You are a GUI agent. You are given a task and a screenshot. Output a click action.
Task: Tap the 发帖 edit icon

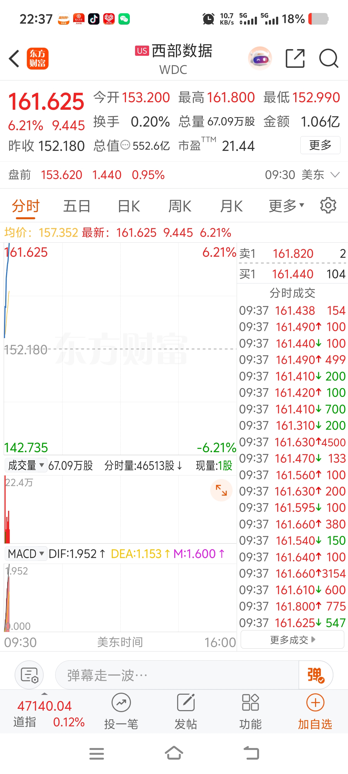[186, 703]
